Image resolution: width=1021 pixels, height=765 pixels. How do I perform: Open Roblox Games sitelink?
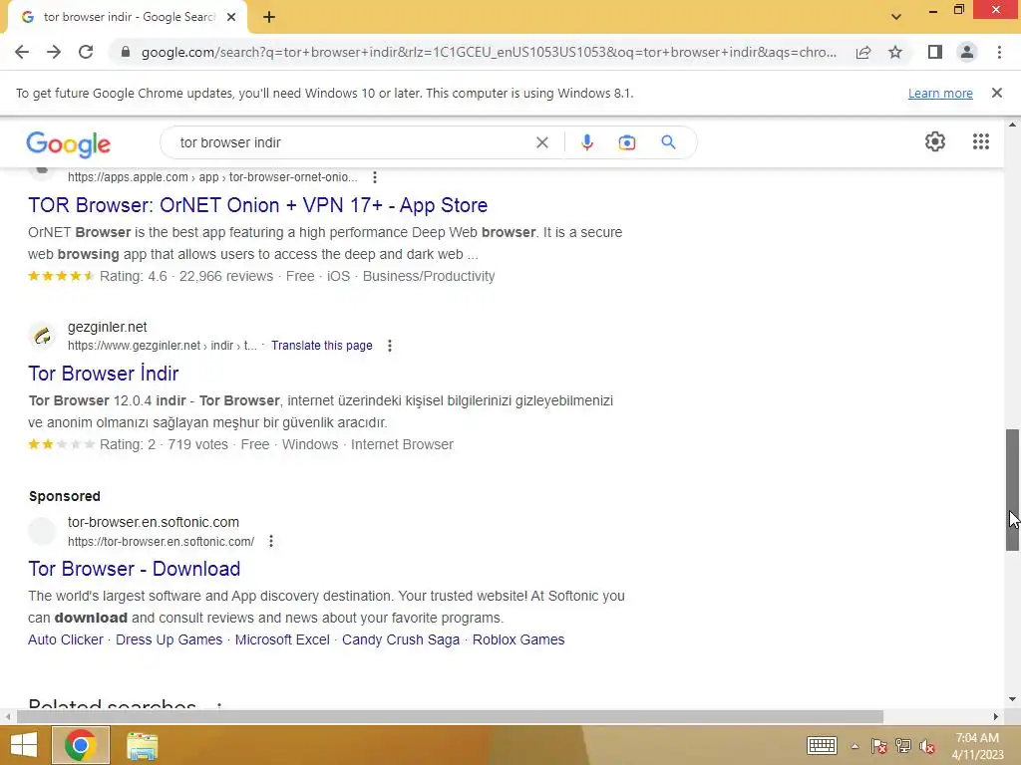tap(518, 639)
